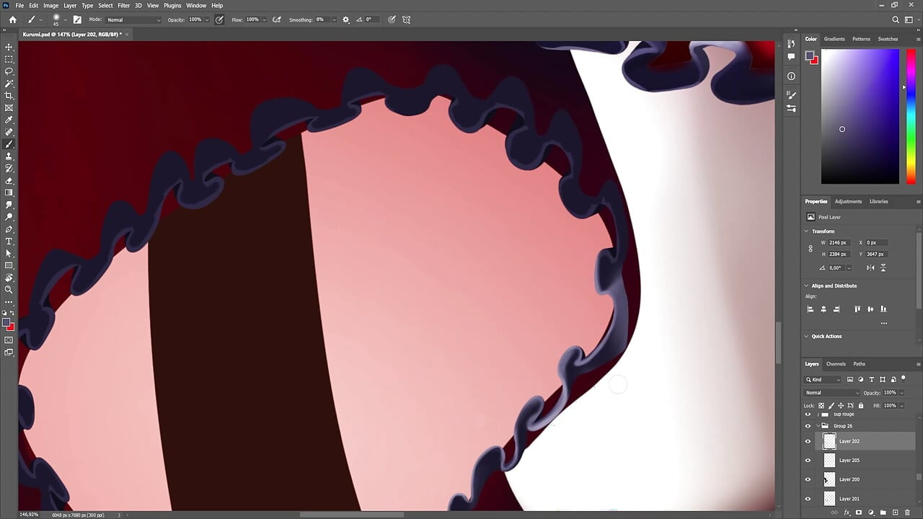Click the foreground color swatch in tools
Image resolution: width=923 pixels, height=519 pixels.
(6, 324)
